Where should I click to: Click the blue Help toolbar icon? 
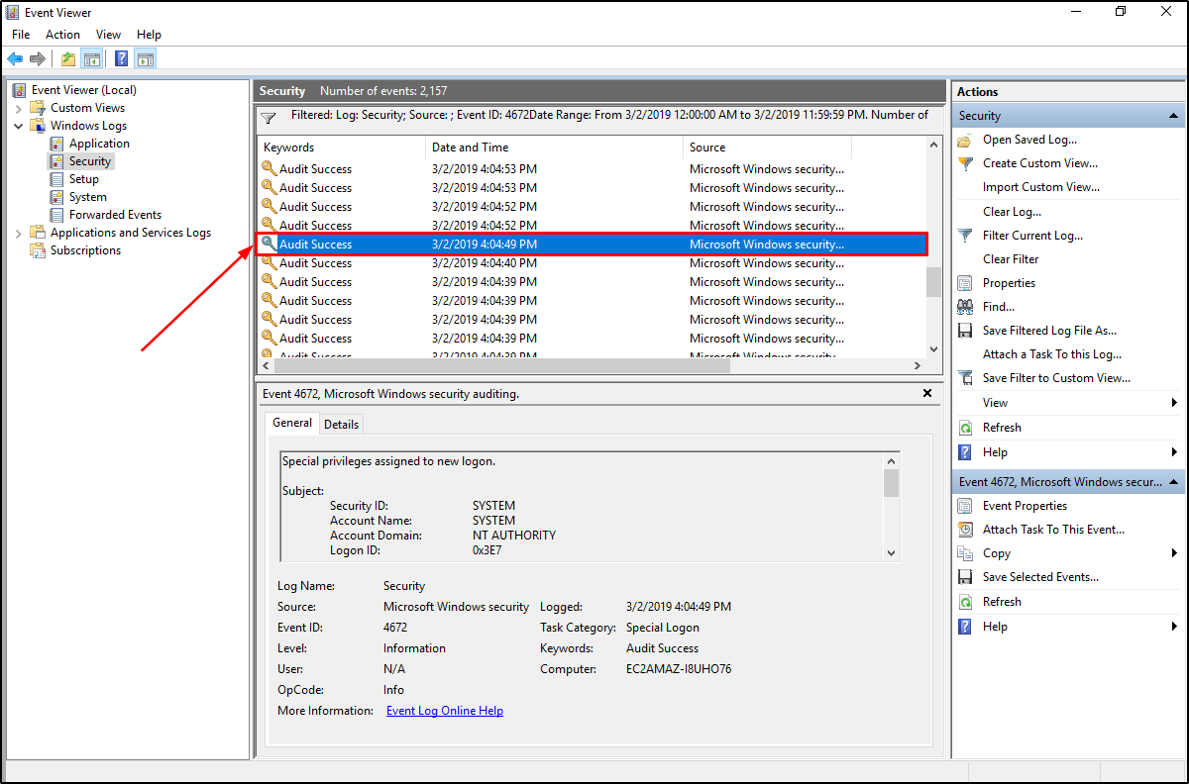click(x=121, y=59)
